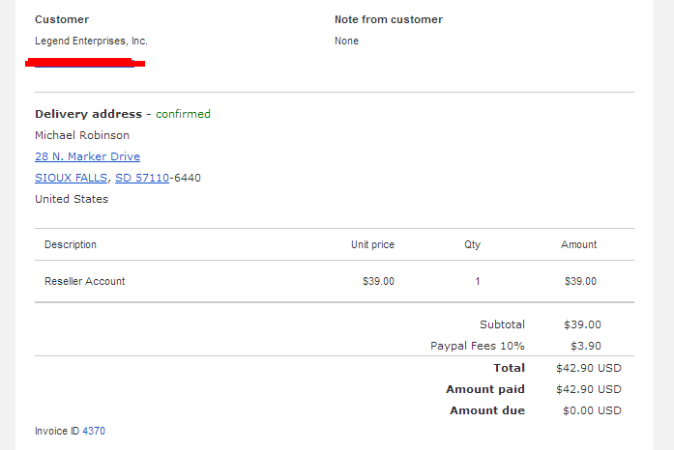Click the Amount paid label
674x450 pixels.
pyautogui.click(x=485, y=389)
